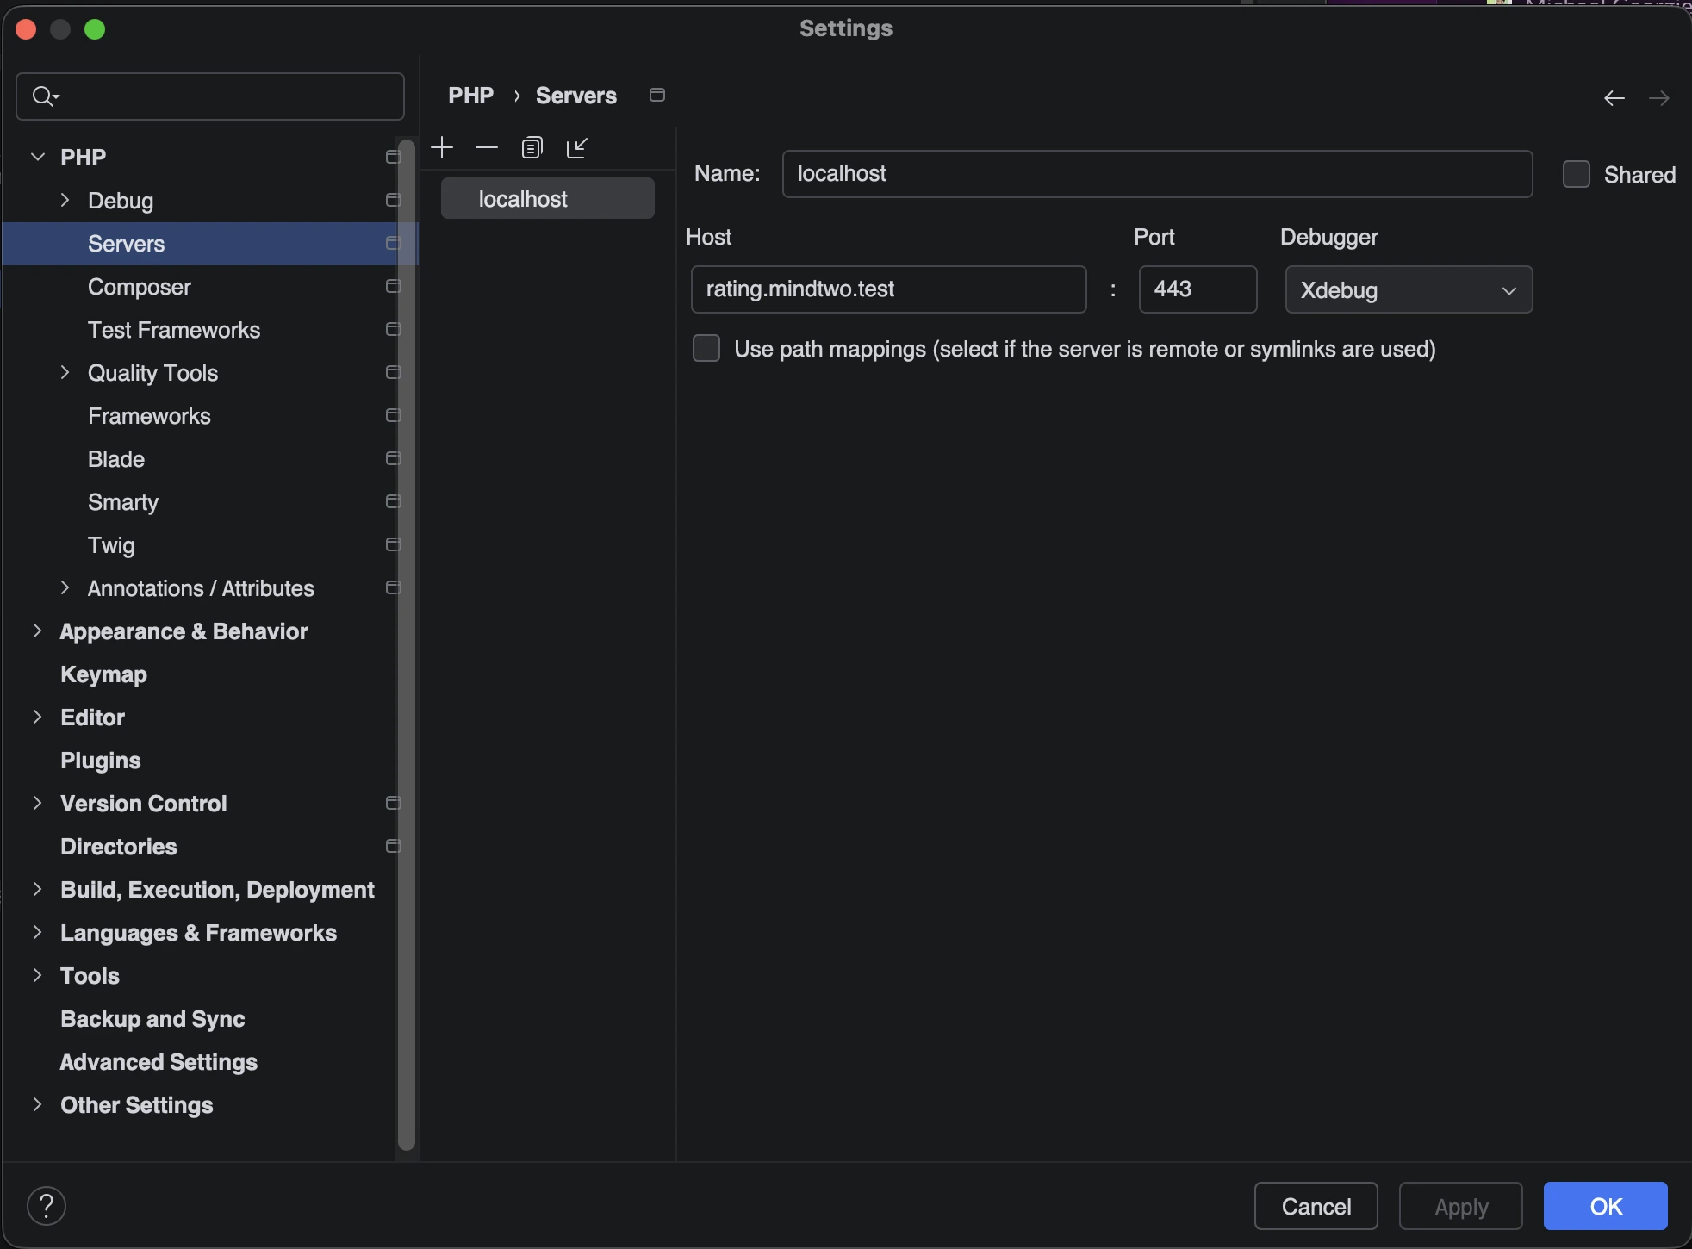Open help via question mark icon
Screen dimensions: 1692x1249
47,1206
